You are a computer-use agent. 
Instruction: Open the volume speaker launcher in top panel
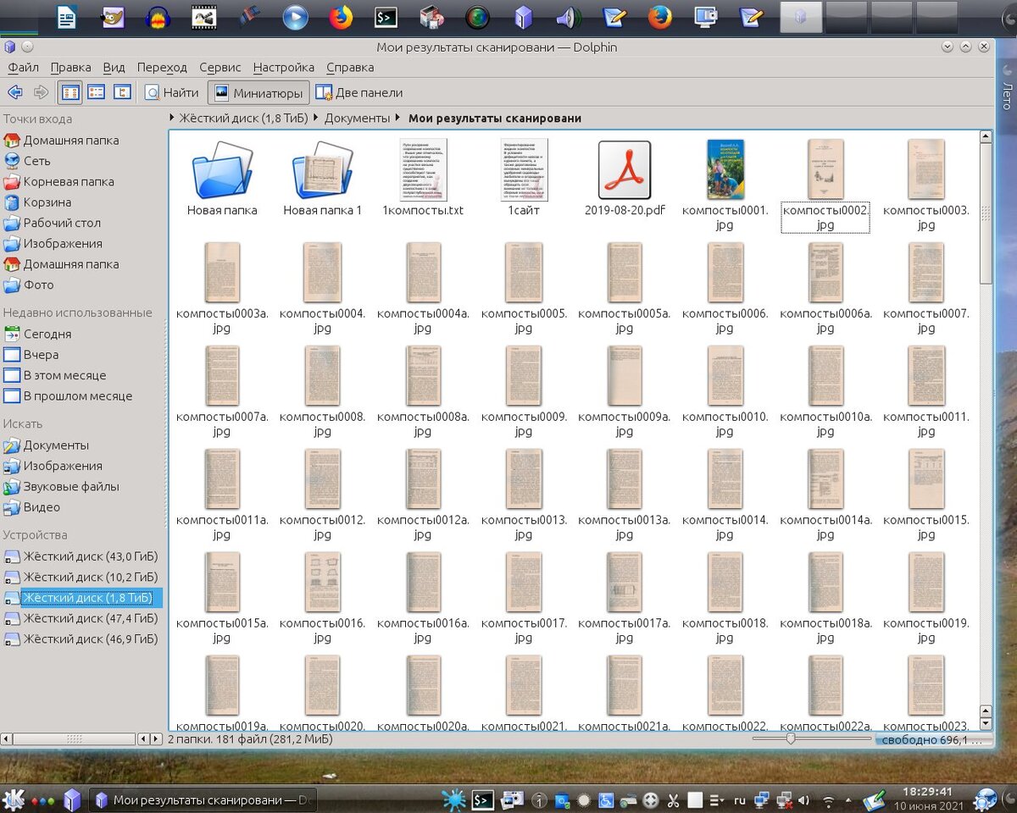tap(569, 16)
